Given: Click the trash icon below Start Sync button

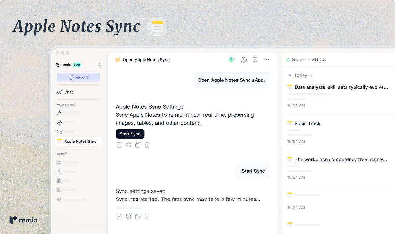Looking at the screenshot, I should pyautogui.click(x=147, y=145).
